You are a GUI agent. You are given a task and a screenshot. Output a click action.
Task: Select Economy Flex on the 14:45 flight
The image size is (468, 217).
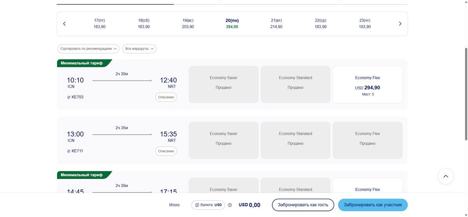367,185
